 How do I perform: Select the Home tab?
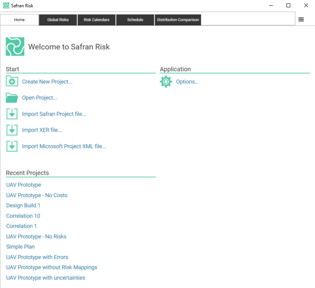pos(19,20)
